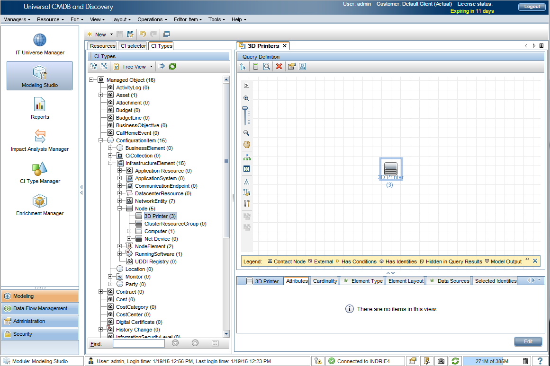Click the zoom out magnifier on canvas toolbar
Screen dimensions: 550x366
pyautogui.click(x=246, y=133)
